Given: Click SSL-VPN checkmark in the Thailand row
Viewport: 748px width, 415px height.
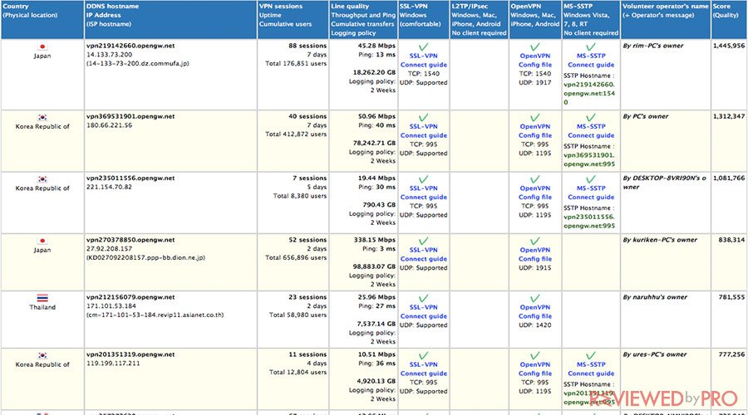Looking at the screenshot, I should (x=423, y=298).
